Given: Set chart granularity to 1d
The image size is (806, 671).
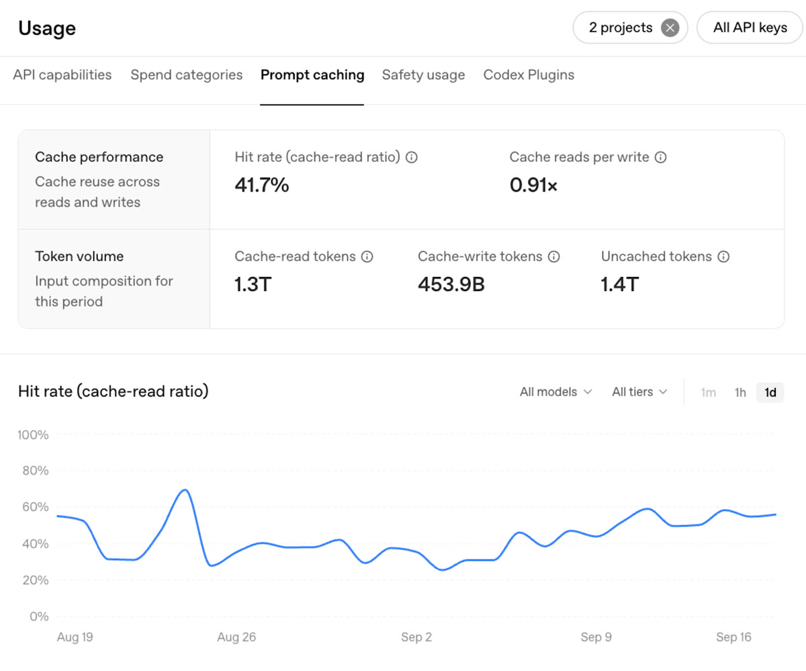Looking at the screenshot, I should (770, 392).
